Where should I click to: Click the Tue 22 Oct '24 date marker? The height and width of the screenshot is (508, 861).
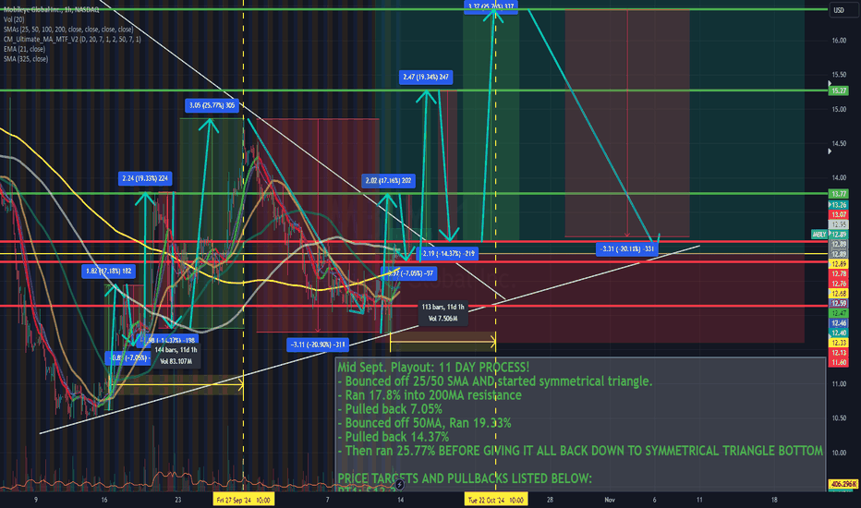tap(496, 500)
